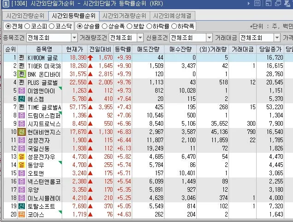Viewport: 293px width, 222px height.
Task: Select the 코스피 radio button
Action: [27, 26]
